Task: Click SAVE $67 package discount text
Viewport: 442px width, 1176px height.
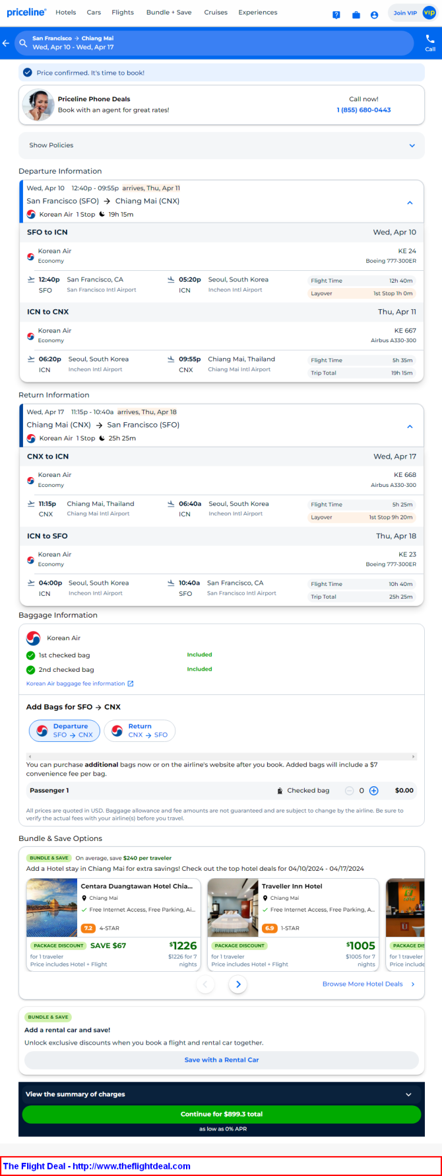Action: click(x=108, y=946)
